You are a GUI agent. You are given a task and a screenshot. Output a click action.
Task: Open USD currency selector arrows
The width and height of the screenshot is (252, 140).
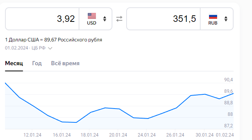[x=105, y=19]
